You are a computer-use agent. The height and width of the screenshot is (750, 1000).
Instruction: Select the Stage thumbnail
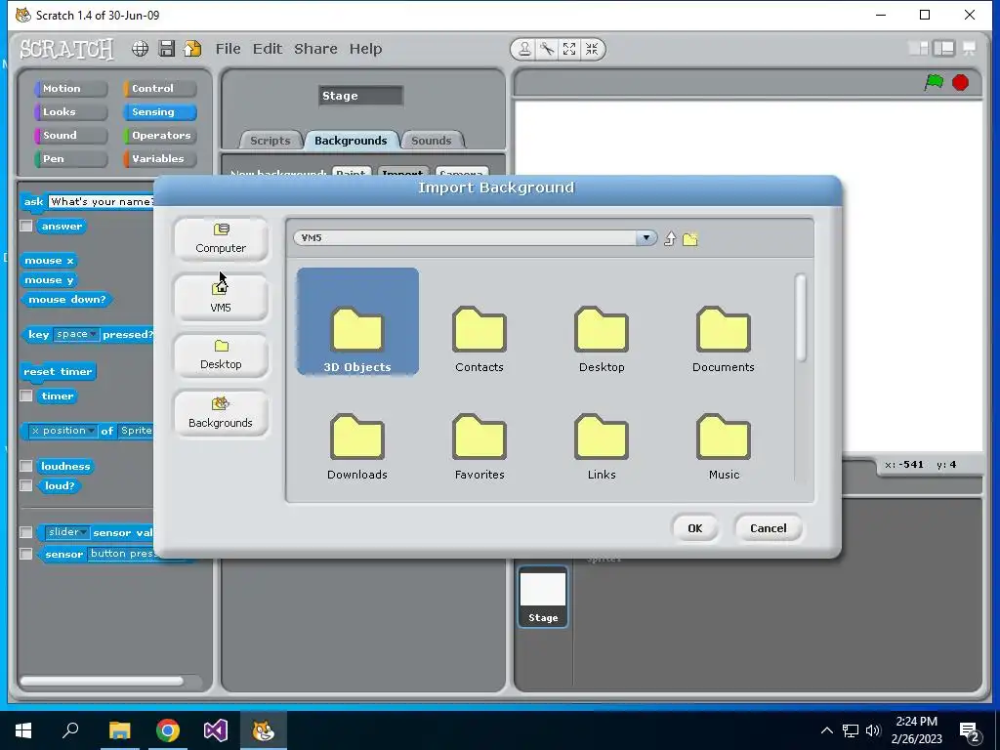(x=543, y=597)
